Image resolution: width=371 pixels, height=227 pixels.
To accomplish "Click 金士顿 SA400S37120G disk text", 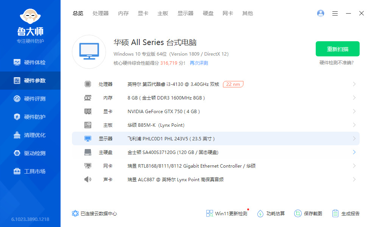I will 173,152.
